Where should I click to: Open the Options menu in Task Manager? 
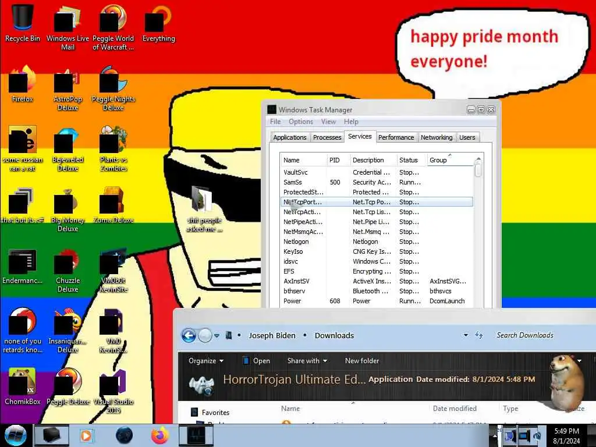click(x=301, y=122)
